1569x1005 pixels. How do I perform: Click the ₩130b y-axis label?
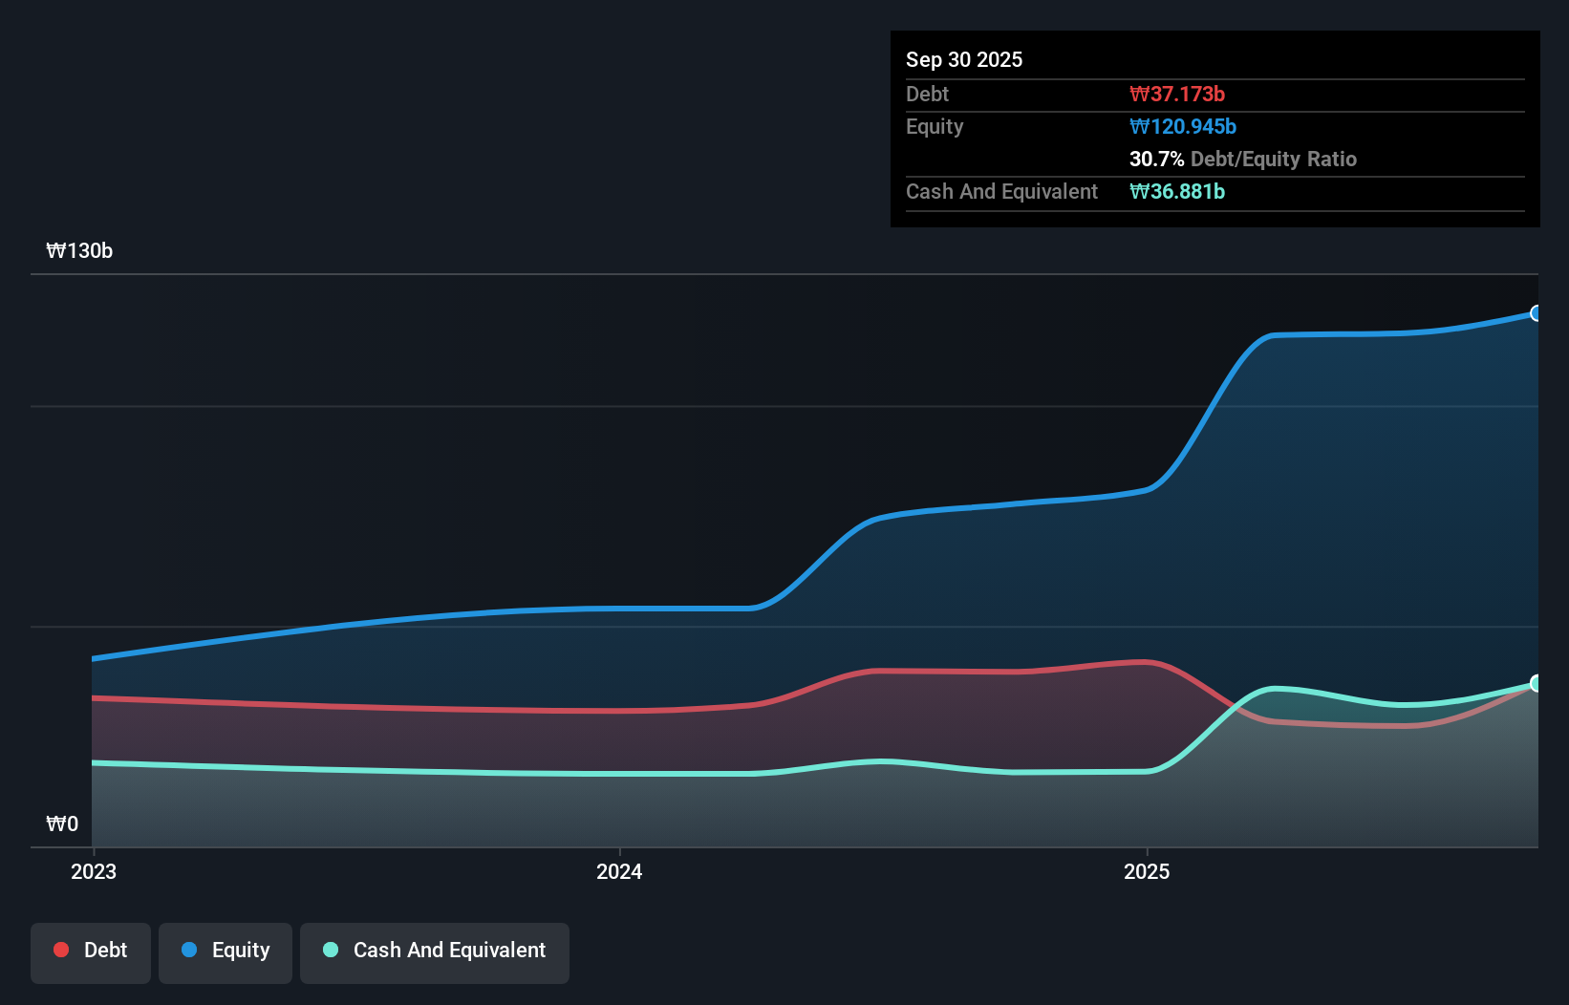[80, 251]
